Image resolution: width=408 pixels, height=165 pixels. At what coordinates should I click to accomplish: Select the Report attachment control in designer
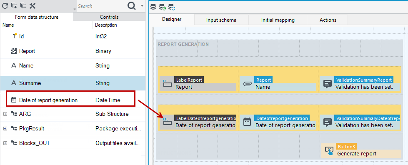[278, 84]
